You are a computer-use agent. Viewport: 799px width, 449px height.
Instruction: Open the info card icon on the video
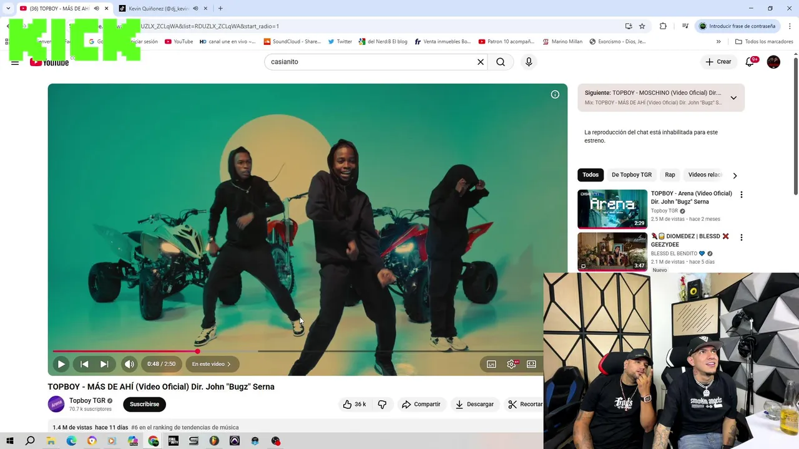pyautogui.click(x=555, y=95)
